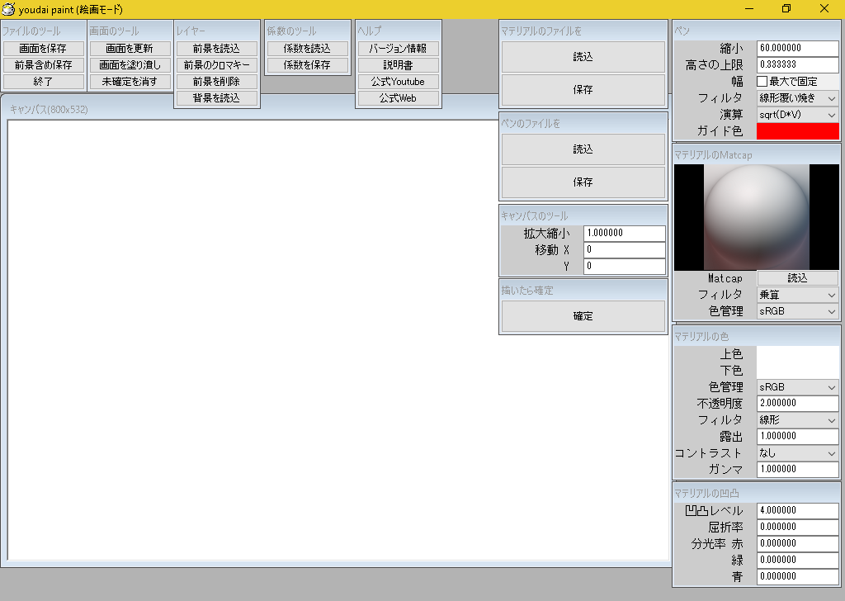Click 保存 under マテリアルのファイルを

click(x=583, y=89)
